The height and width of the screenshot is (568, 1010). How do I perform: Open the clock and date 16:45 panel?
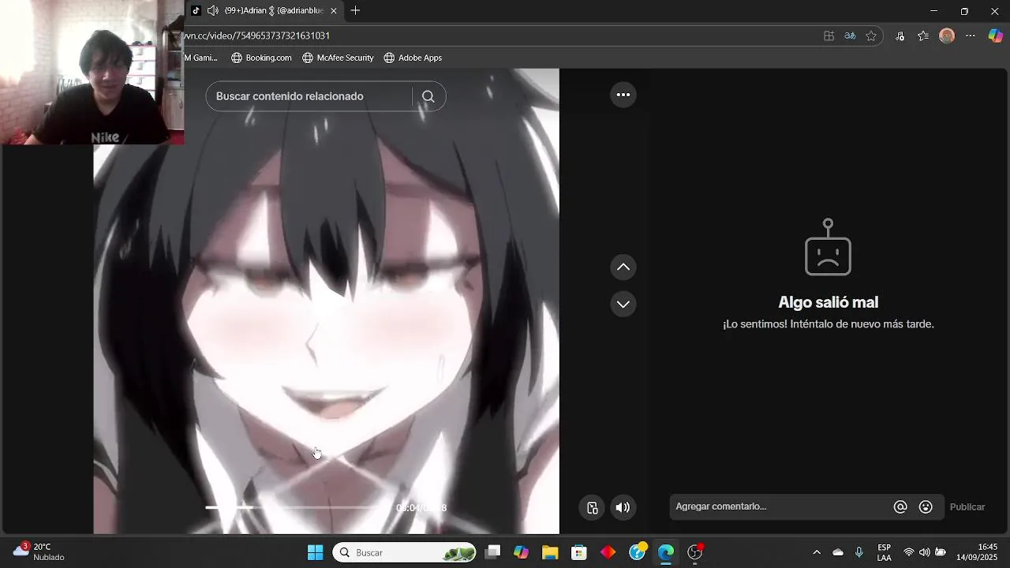[x=977, y=552]
